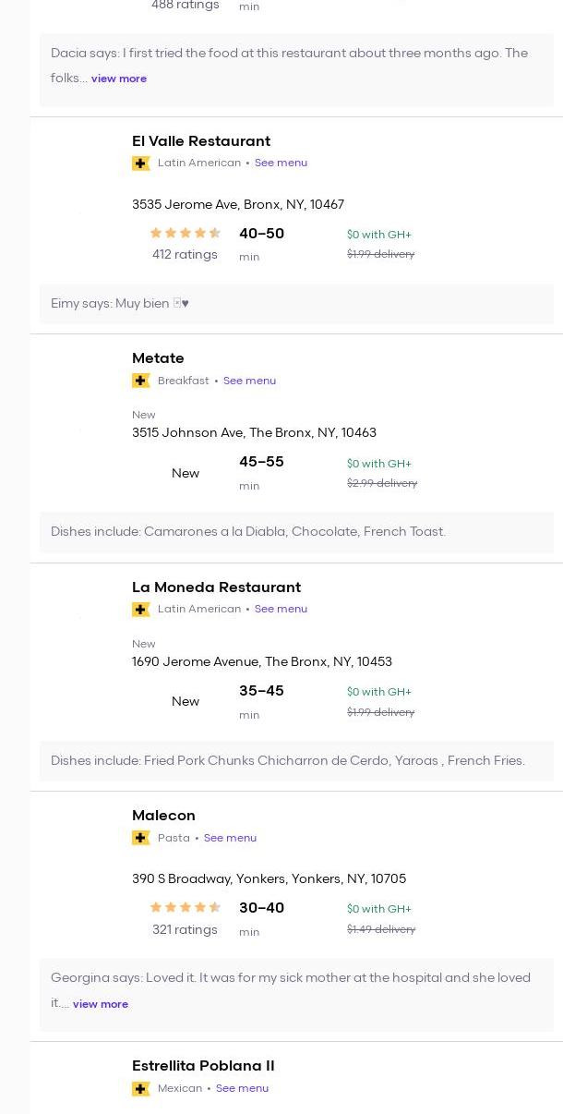Open See menu link for Malecon
The height and width of the screenshot is (1114, 563).
pyautogui.click(x=230, y=838)
